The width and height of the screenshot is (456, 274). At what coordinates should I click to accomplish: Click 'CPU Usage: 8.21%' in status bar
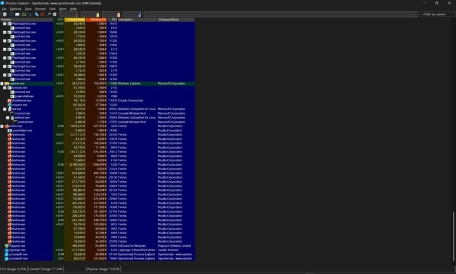[13, 269]
